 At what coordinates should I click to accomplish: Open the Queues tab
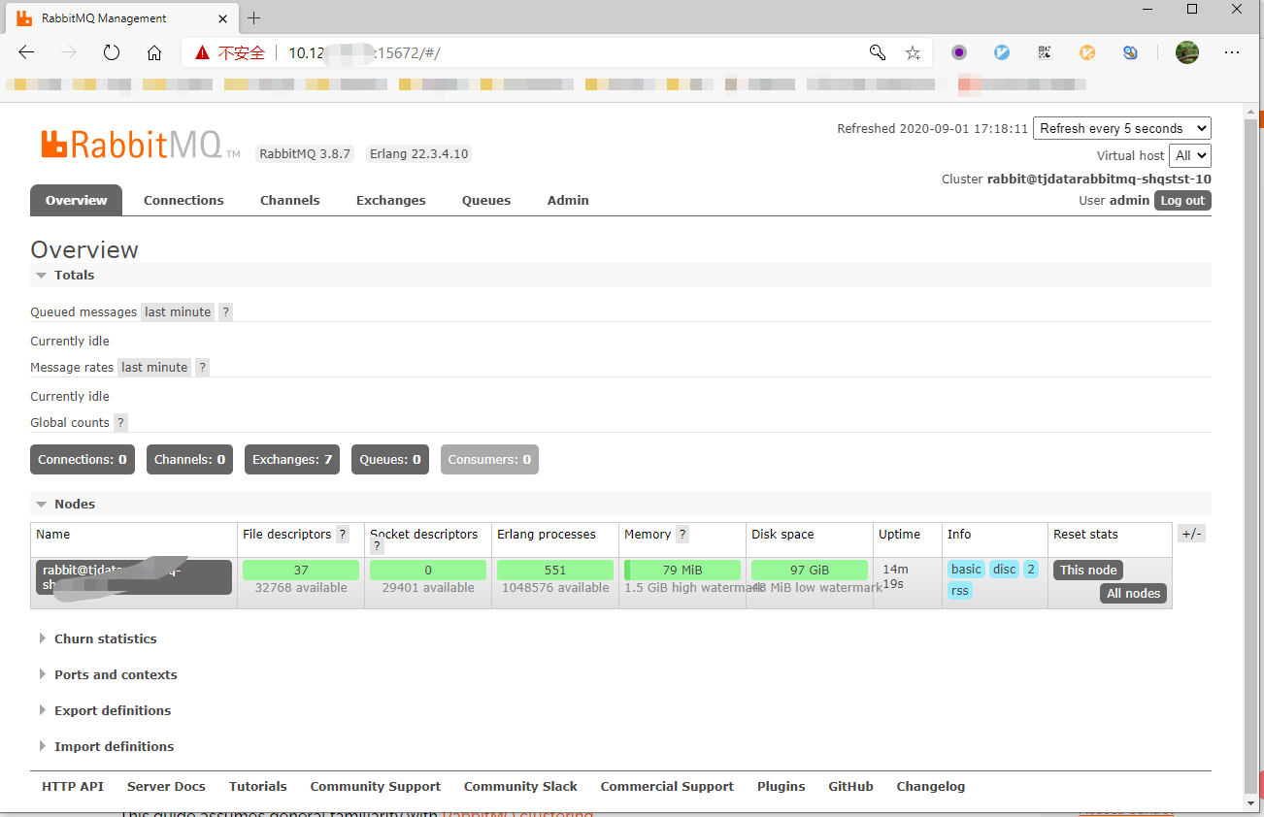click(x=486, y=200)
